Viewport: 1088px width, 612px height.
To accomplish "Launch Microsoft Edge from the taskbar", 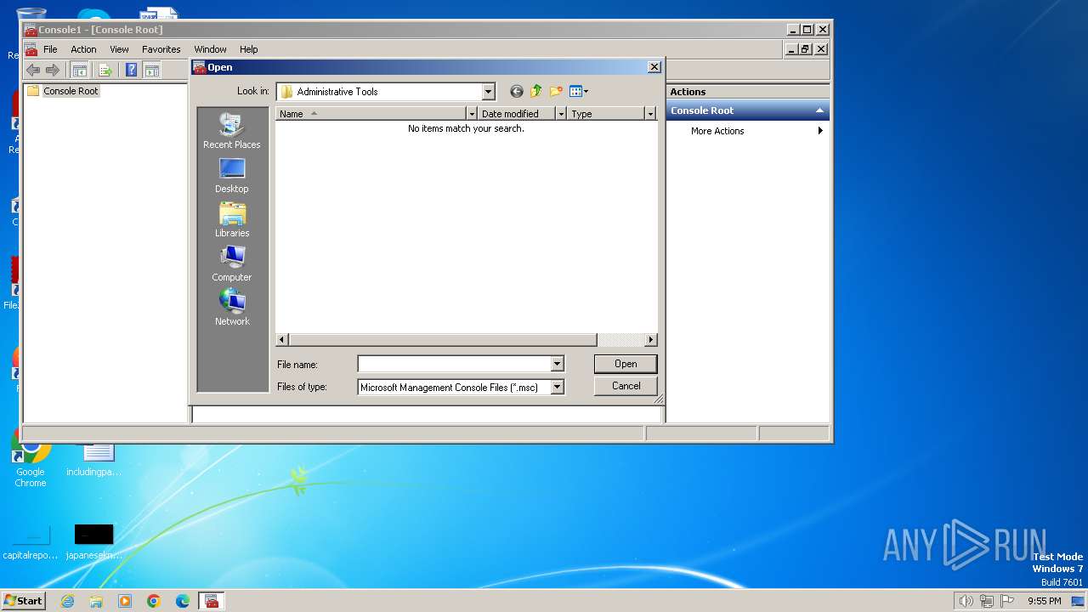I will [x=183, y=601].
